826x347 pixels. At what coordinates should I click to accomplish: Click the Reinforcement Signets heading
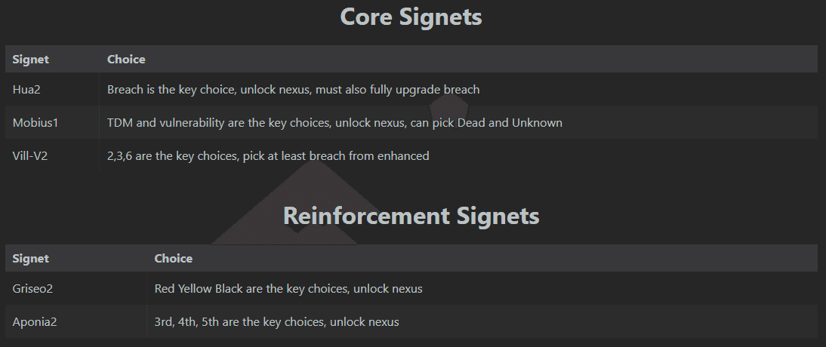(x=411, y=216)
